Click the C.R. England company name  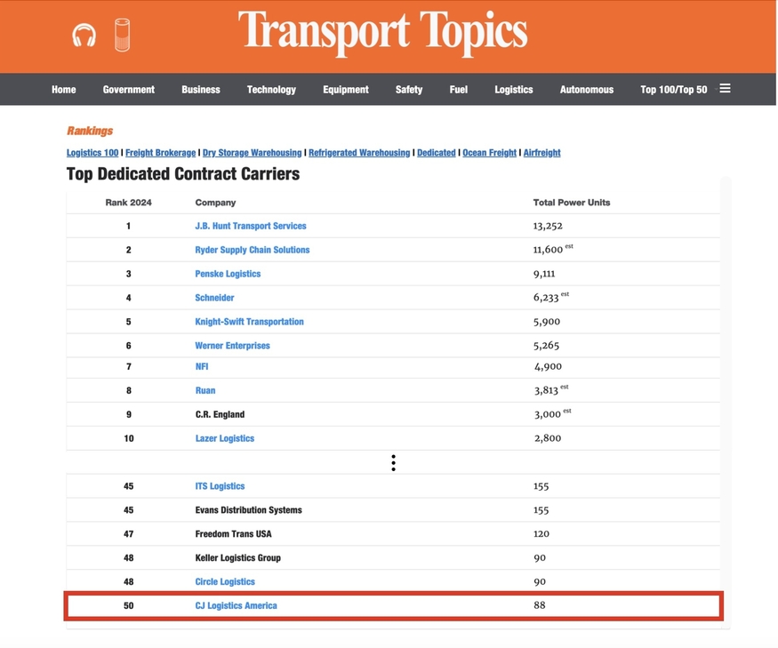220,414
